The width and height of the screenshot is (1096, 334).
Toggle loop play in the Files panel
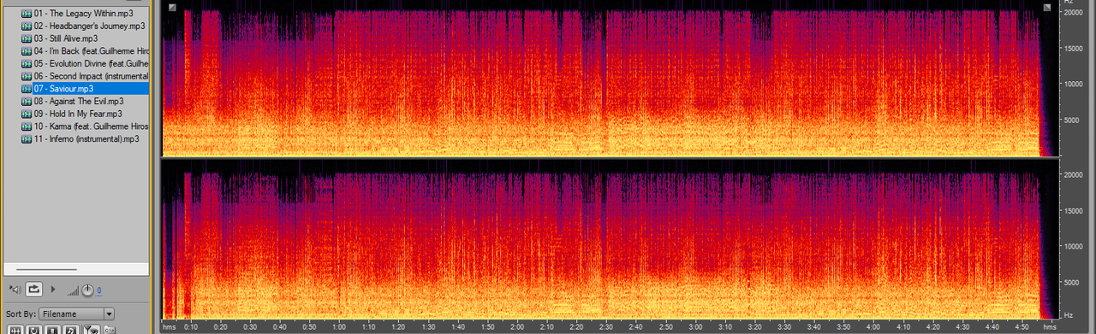pyautogui.click(x=34, y=289)
